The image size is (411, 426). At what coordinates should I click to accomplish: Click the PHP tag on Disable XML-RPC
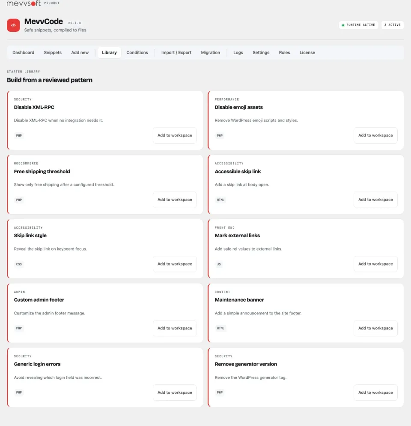(x=19, y=136)
